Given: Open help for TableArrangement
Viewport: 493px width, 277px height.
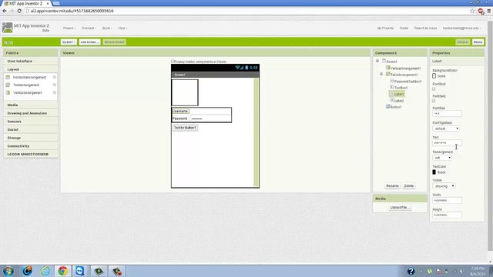Looking at the screenshot, I should [55, 85].
